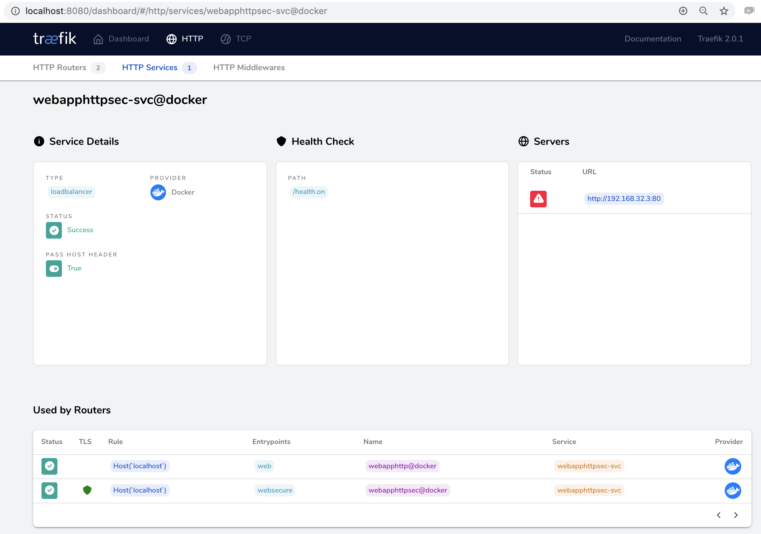Click Docker icon in webapphttpsec router row
The width and height of the screenshot is (761, 534).
[x=733, y=490]
